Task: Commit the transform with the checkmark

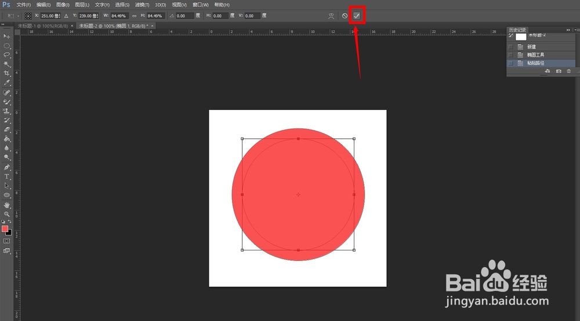Action: pyautogui.click(x=357, y=16)
